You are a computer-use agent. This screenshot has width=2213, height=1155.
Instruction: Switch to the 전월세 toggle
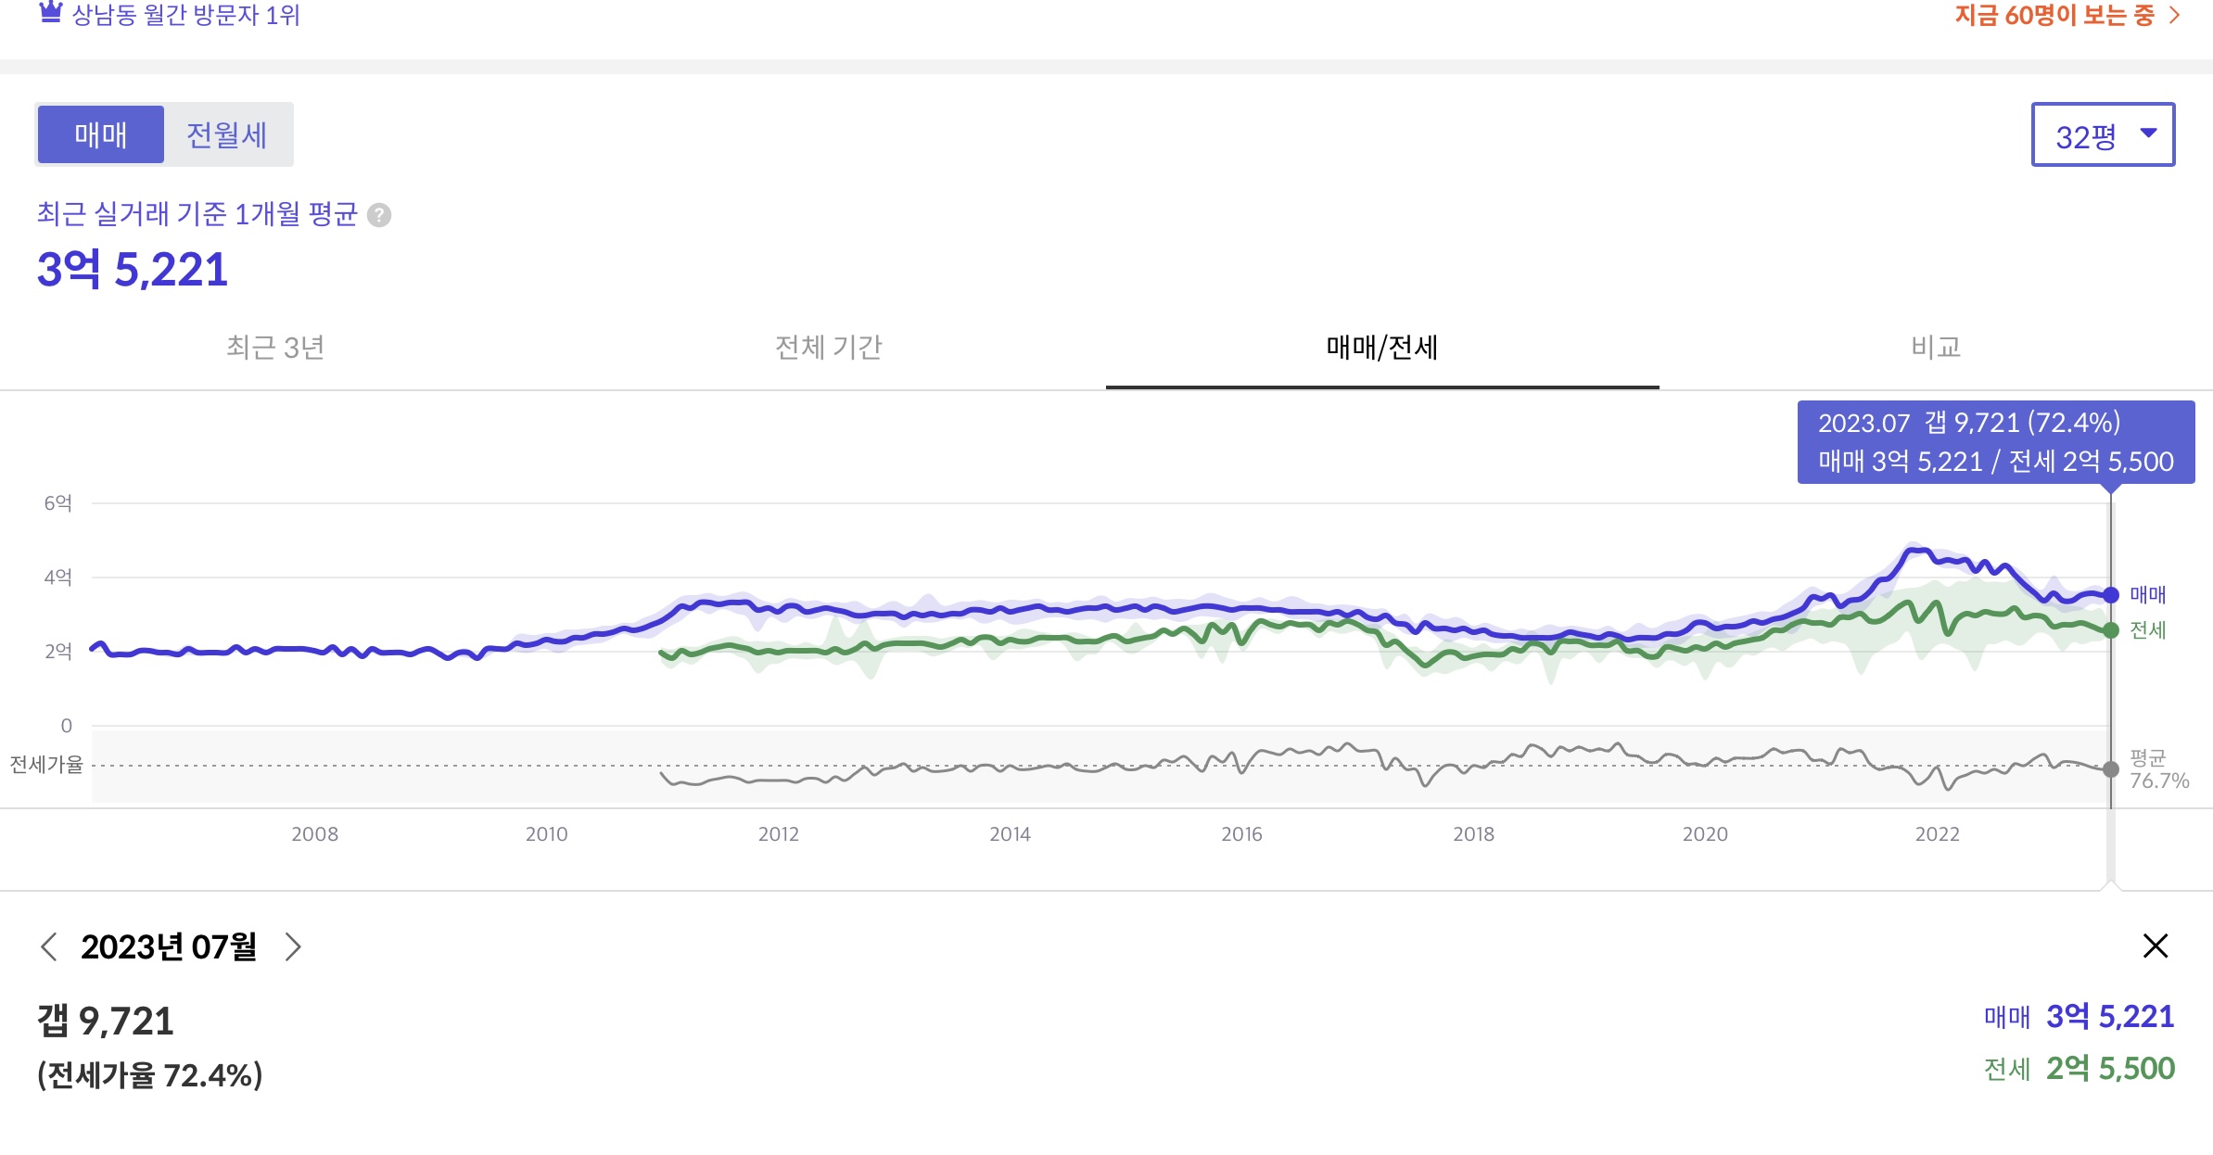click(227, 135)
